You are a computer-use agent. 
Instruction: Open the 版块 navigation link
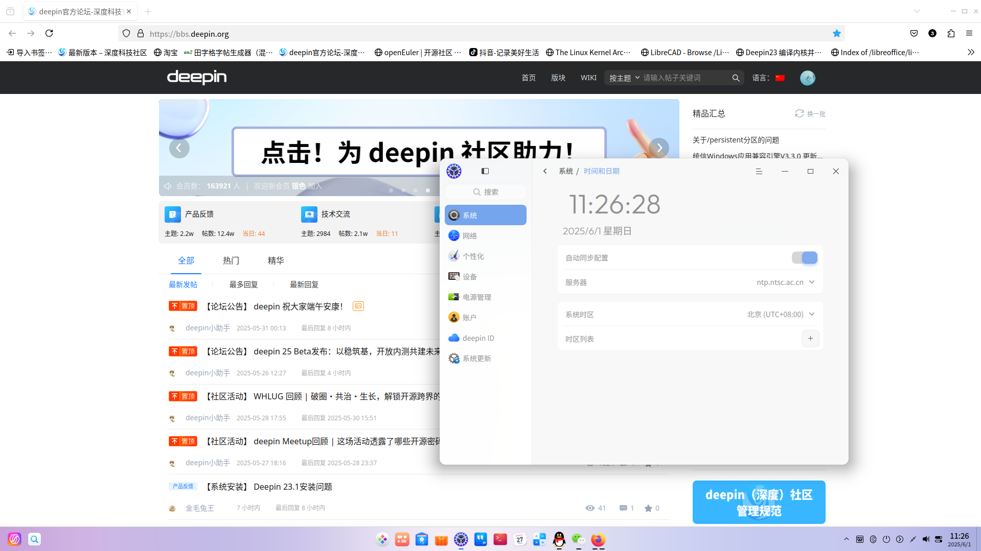point(558,78)
